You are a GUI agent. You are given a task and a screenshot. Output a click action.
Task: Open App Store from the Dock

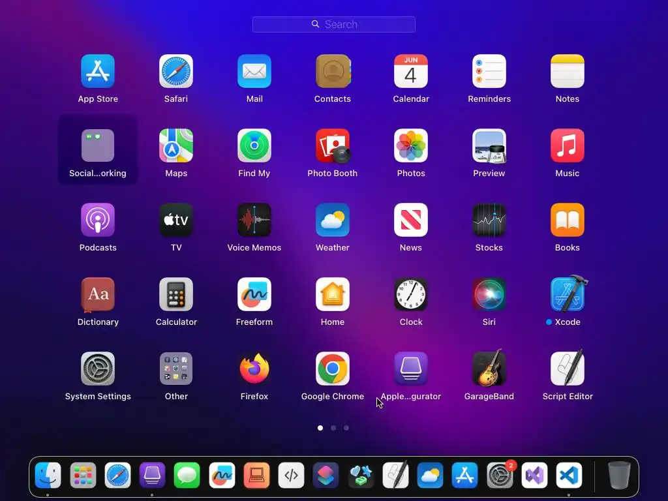pyautogui.click(x=464, y=475)
